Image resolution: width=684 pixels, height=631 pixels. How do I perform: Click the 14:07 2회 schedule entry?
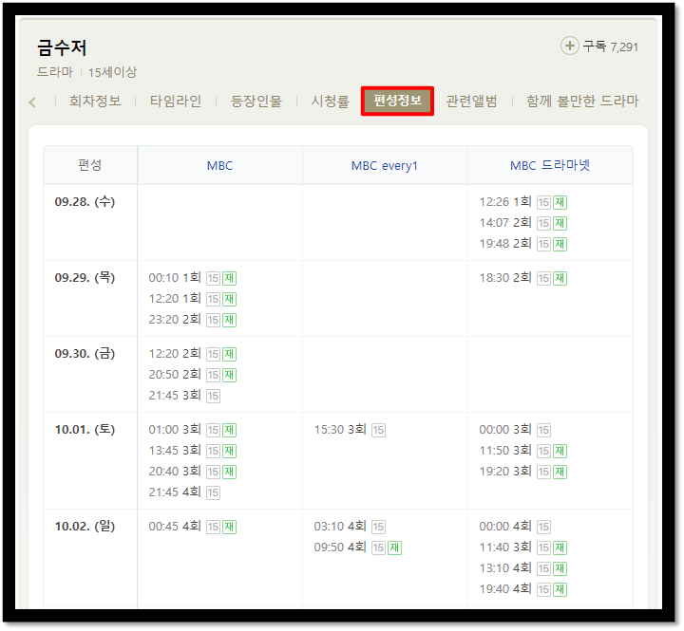click(x=505, y=223)
